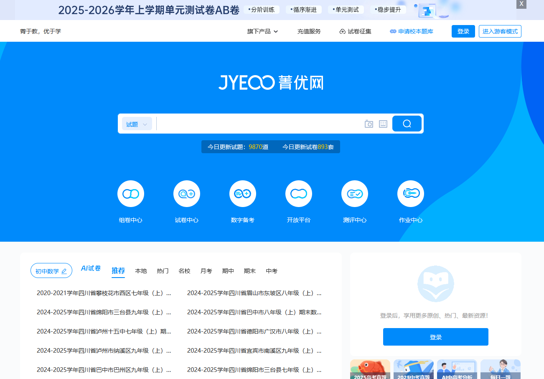Viewport: 544px width, 379px height.
Task: Open the 四川省宜宾市南溪区九年级 paper
Action: click(254, 351)
